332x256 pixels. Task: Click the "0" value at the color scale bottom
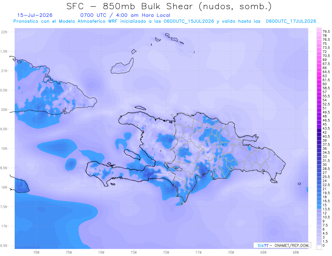click(324, 245)
